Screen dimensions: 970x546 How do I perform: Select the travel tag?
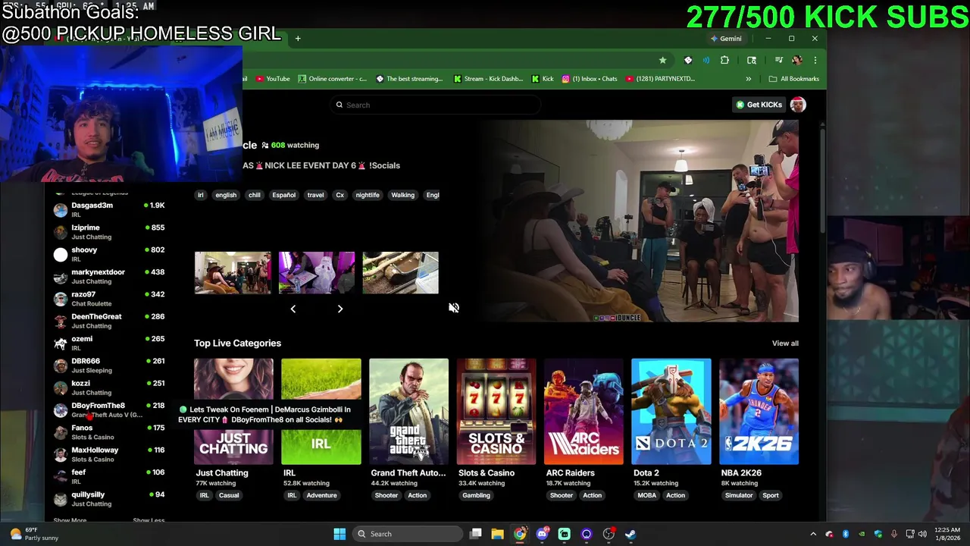pos(315,195)
